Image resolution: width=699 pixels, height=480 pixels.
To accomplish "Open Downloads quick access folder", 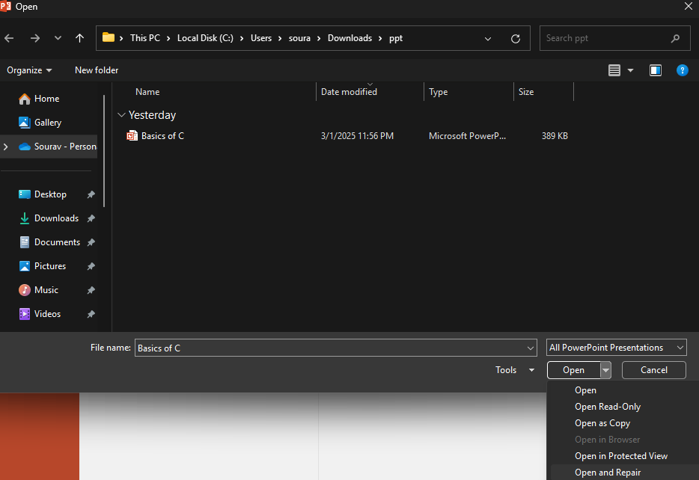I will (57, 218).
